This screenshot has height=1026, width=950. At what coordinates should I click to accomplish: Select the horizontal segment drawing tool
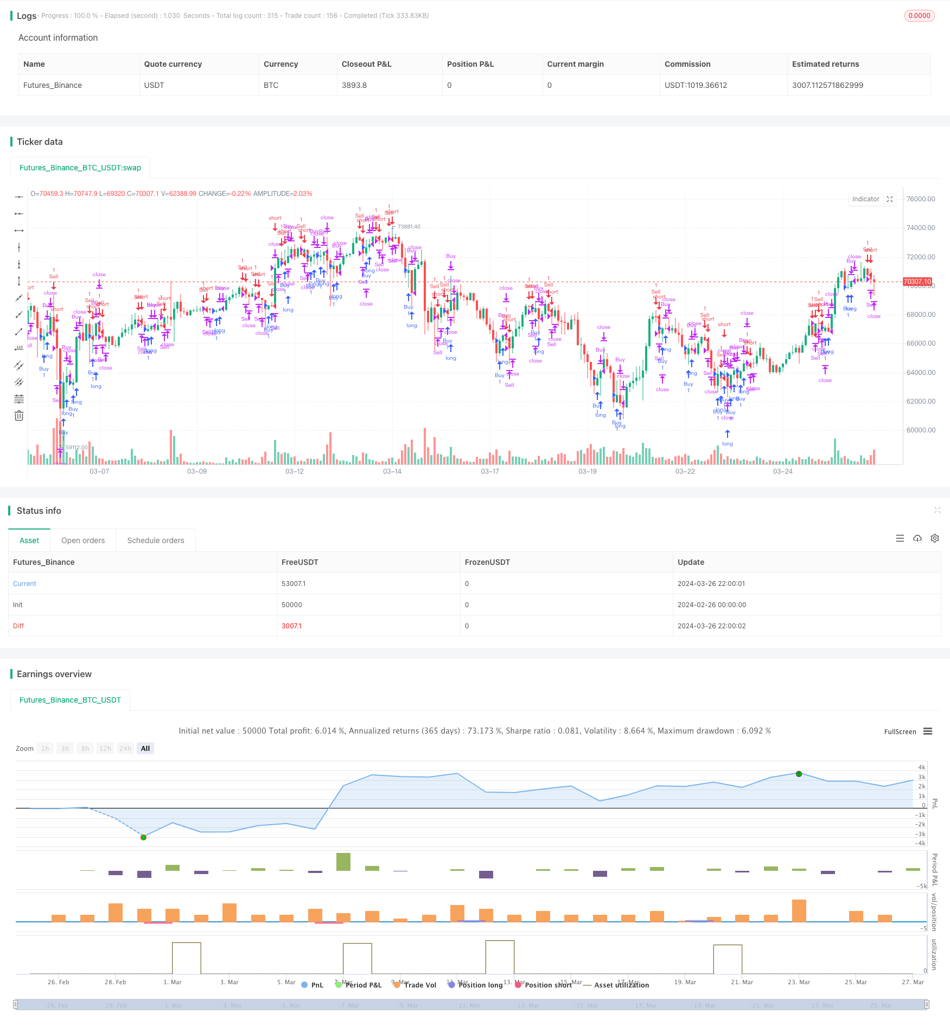coord(19,231)
